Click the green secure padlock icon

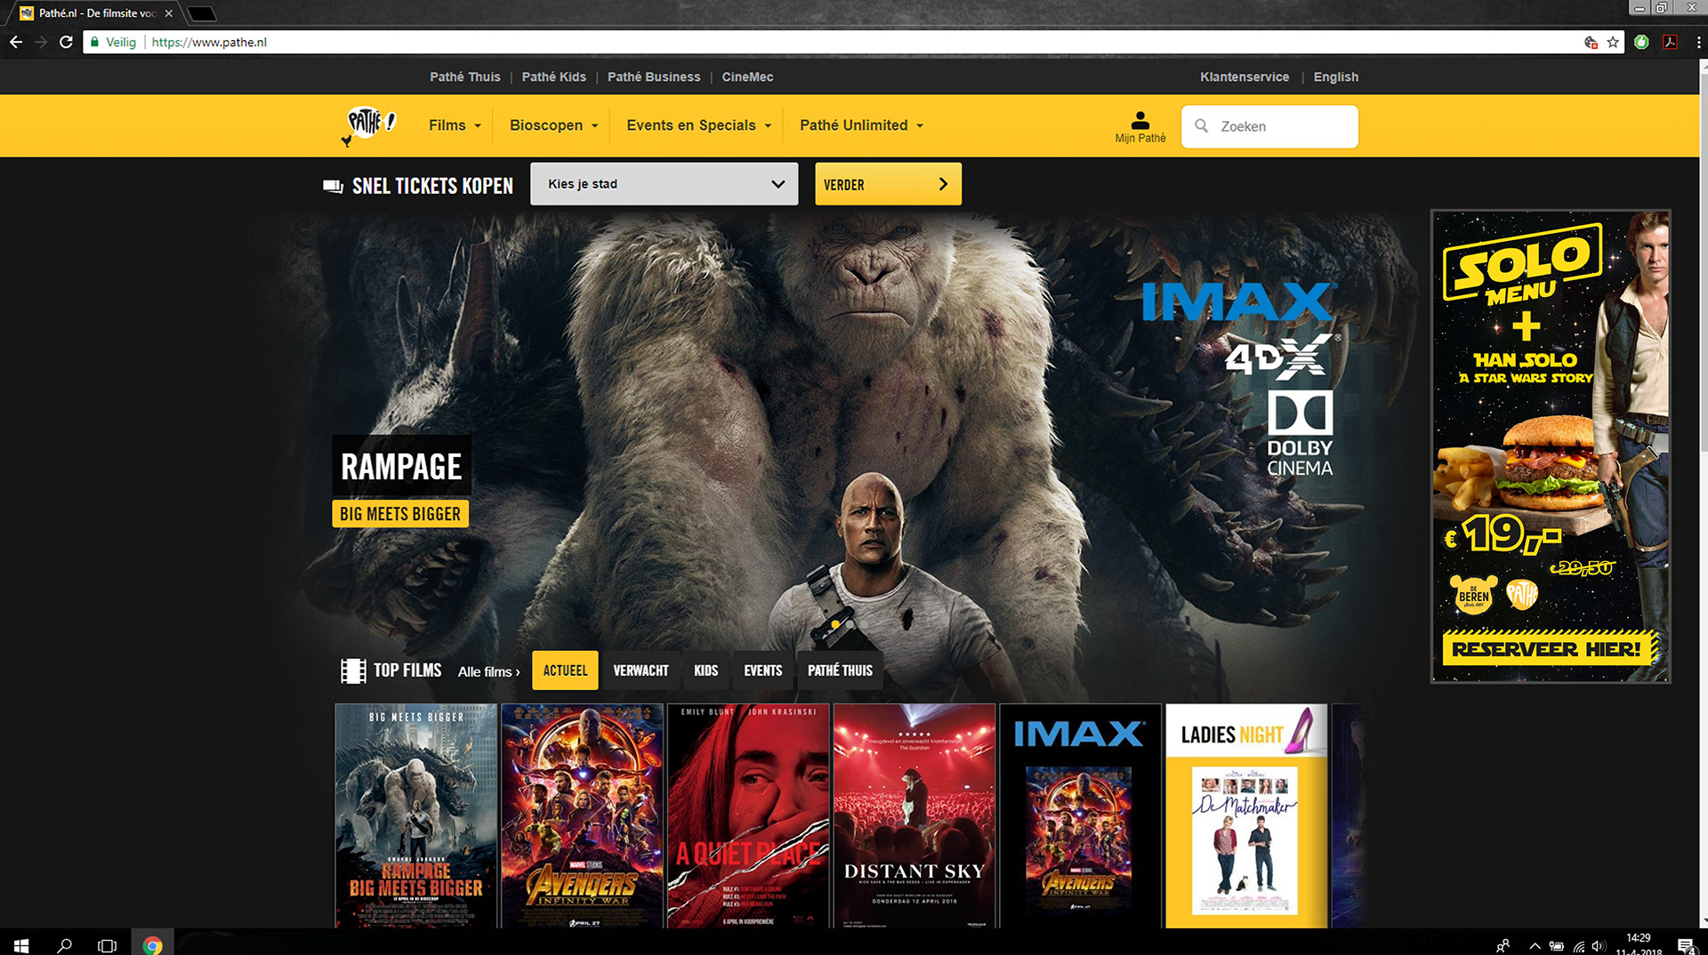coord(94,42)
